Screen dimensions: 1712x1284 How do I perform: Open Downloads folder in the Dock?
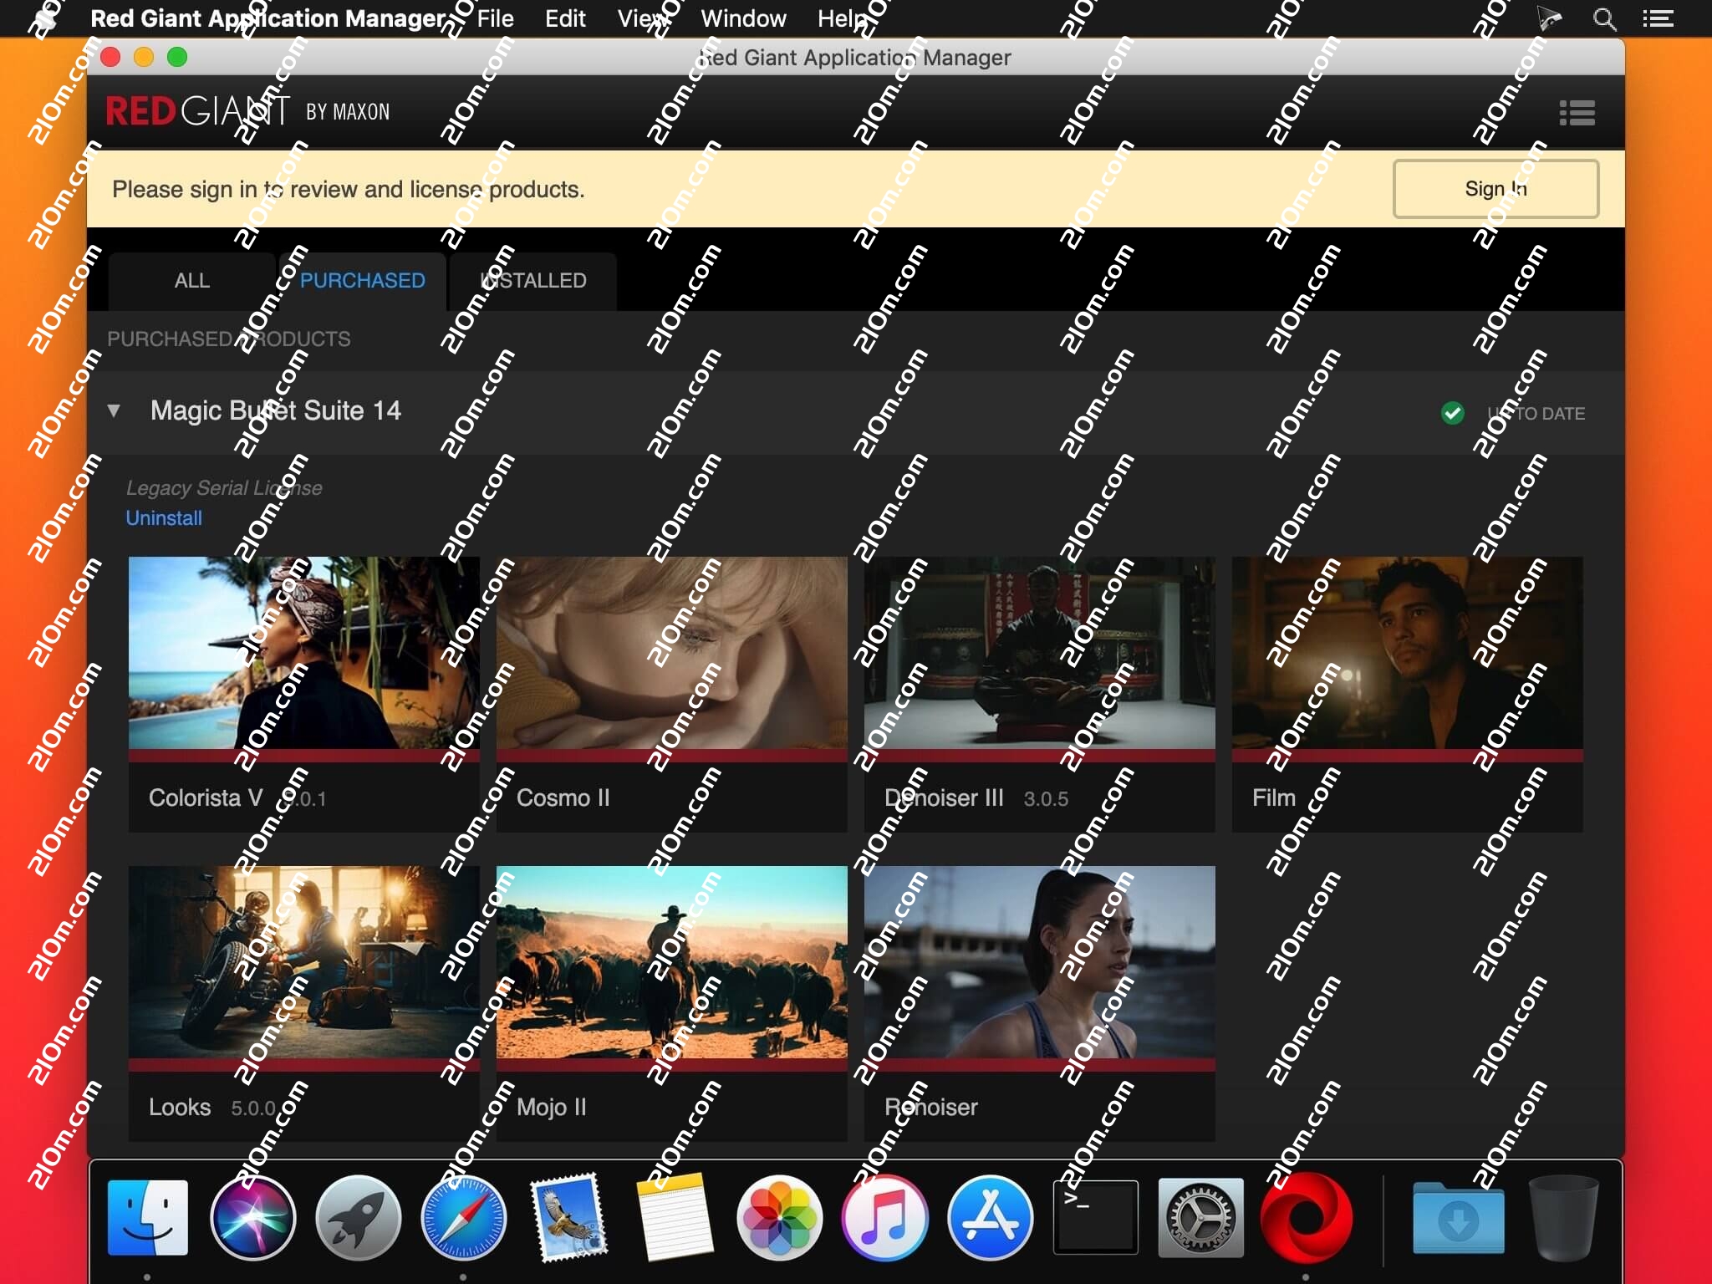(1458, 1217)
